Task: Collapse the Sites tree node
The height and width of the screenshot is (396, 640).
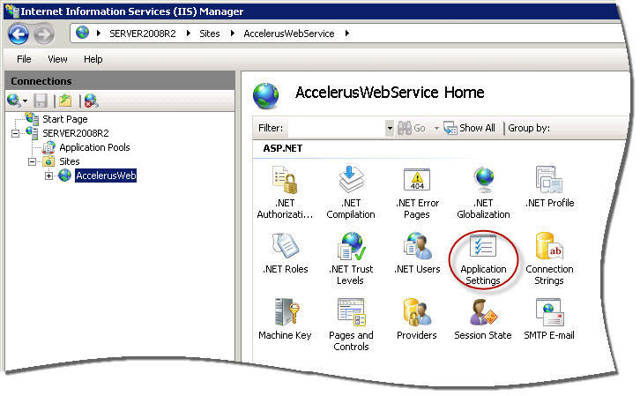Action: tap(32, 161)
